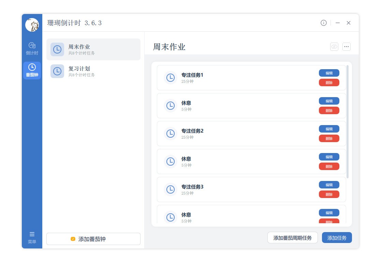Click the clock icon beside 复习计划
This screenshot has height=259, width=382.
click(57, 71)
